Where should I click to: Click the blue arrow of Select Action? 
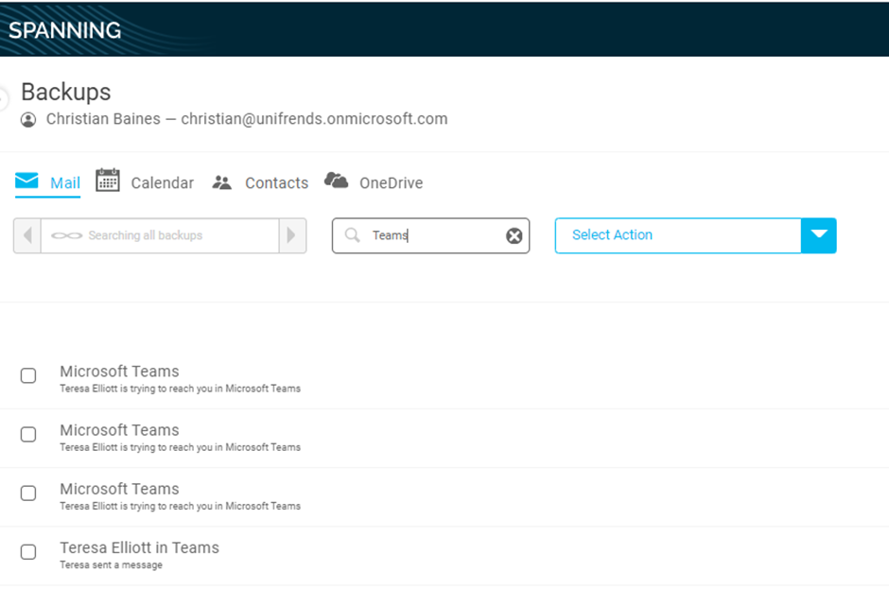coord(819,235)
